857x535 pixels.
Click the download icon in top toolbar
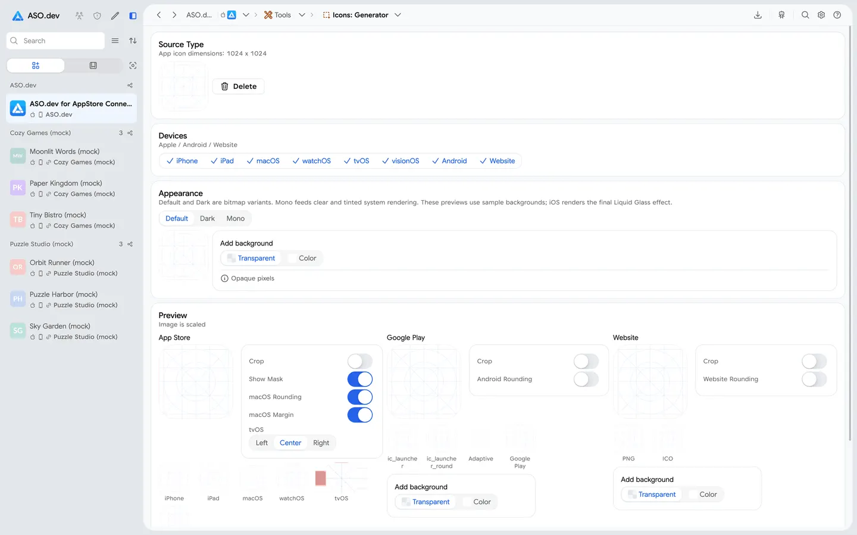758,15
